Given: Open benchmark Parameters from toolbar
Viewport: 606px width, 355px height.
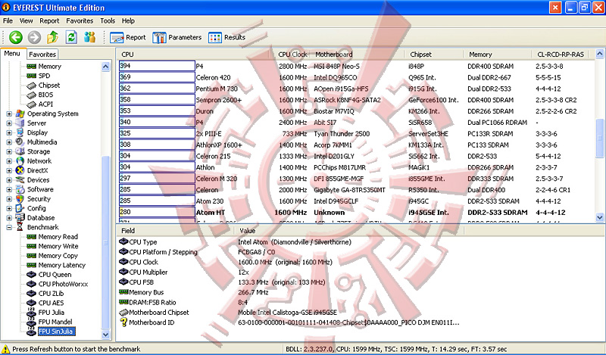Looking at the screenshot, I should tap(177, 37).
